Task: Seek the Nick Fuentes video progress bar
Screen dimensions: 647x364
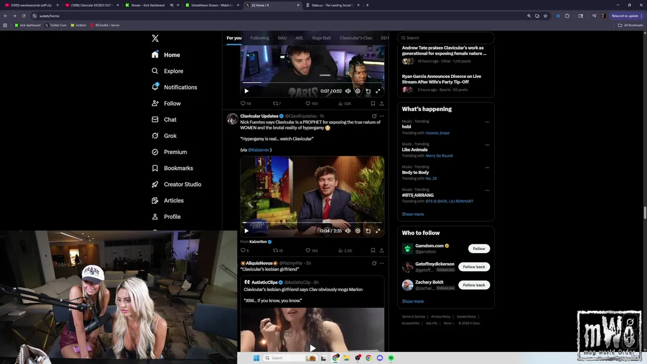Action: [312, 222]
